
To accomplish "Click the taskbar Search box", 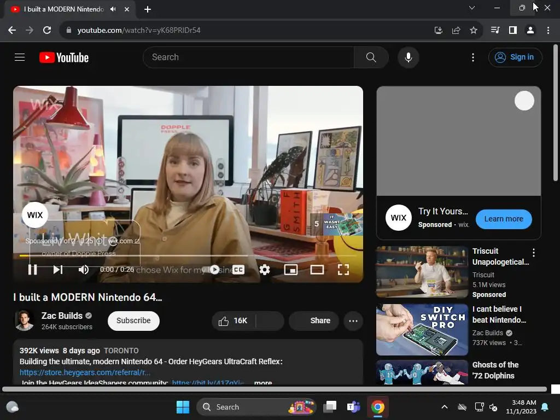I will tap(256, 407).
